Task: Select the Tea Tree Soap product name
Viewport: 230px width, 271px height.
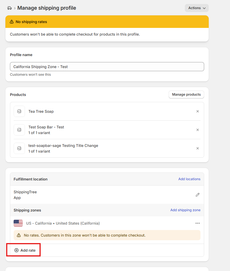Action: pos(41,111)
